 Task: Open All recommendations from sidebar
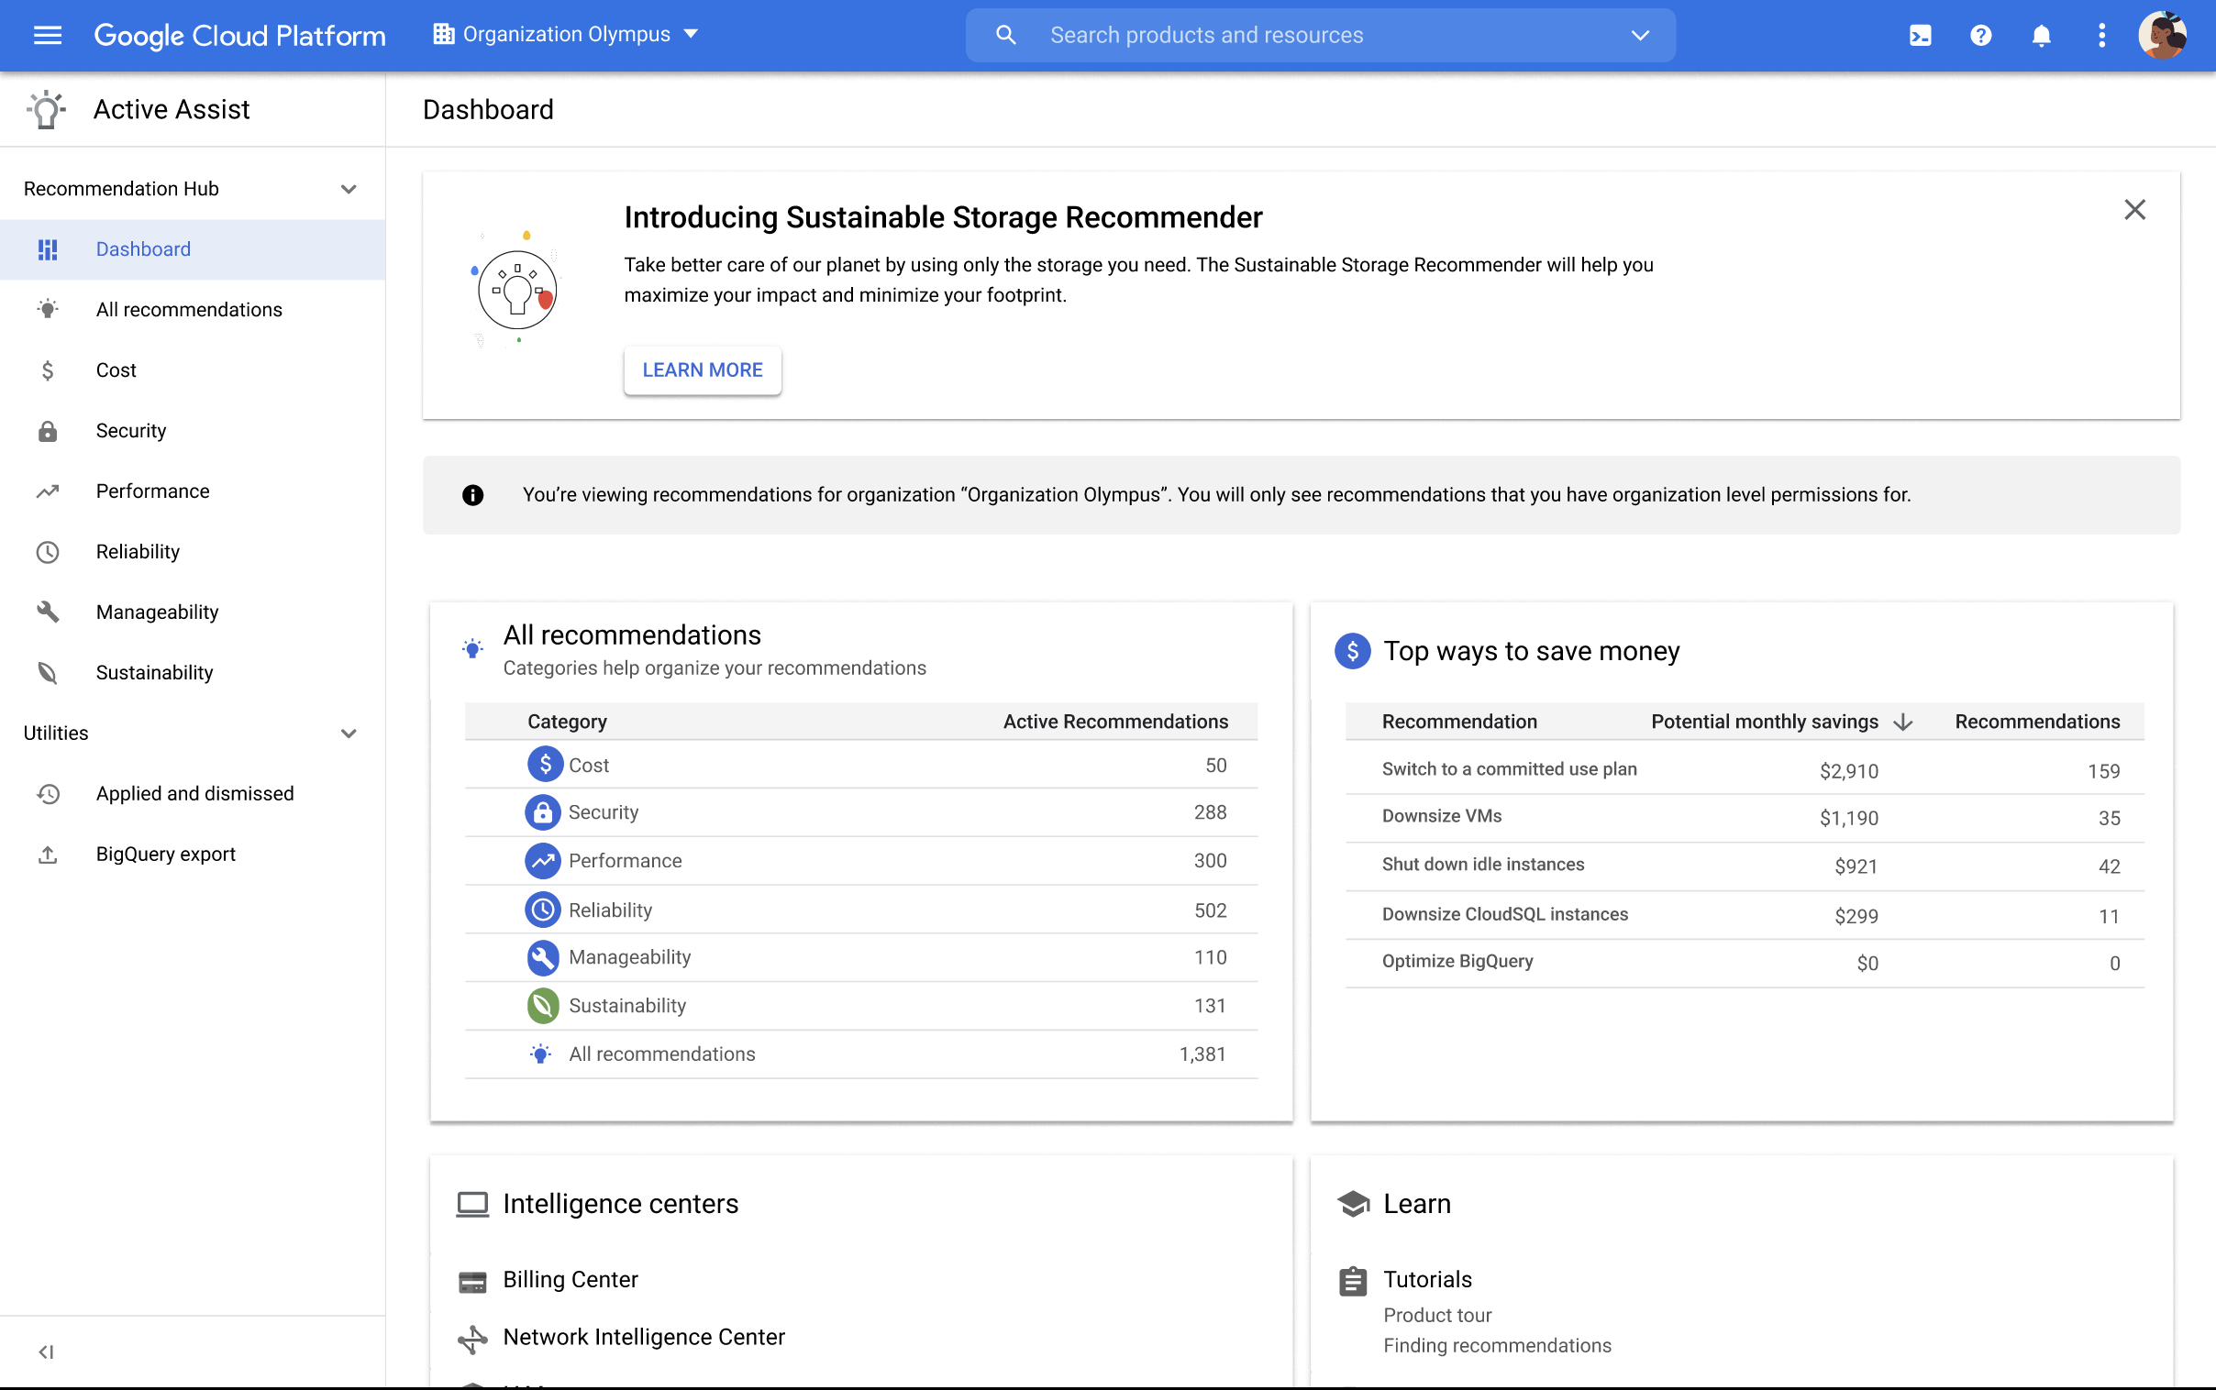(x=189, y=309)
